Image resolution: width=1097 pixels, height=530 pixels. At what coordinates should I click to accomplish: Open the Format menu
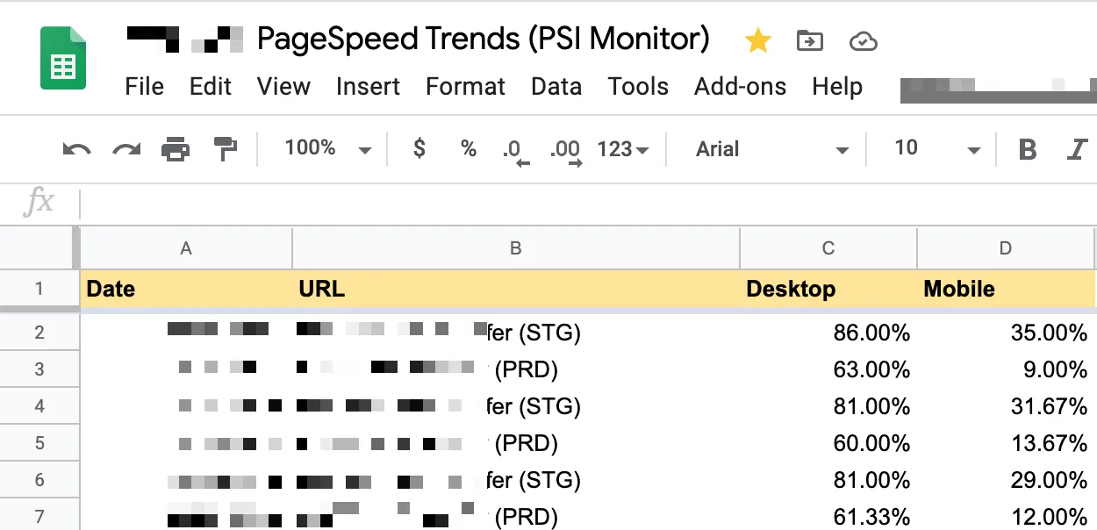[465, 86]
